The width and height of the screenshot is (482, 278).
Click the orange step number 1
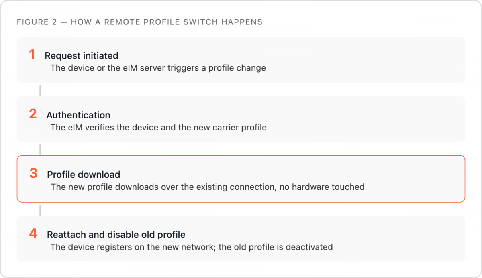coord(32,54)
